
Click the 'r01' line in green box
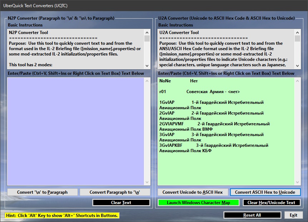(163, 92)
